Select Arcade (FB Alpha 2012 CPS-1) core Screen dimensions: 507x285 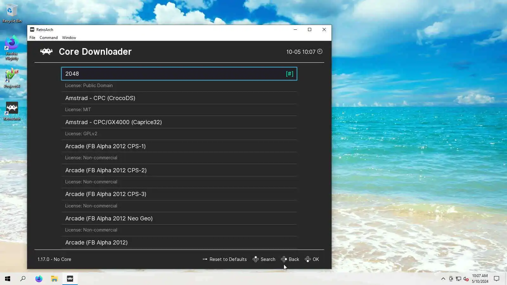pos(179,146)
